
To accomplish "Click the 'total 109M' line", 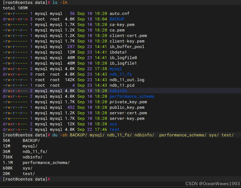I will (15, 8).
